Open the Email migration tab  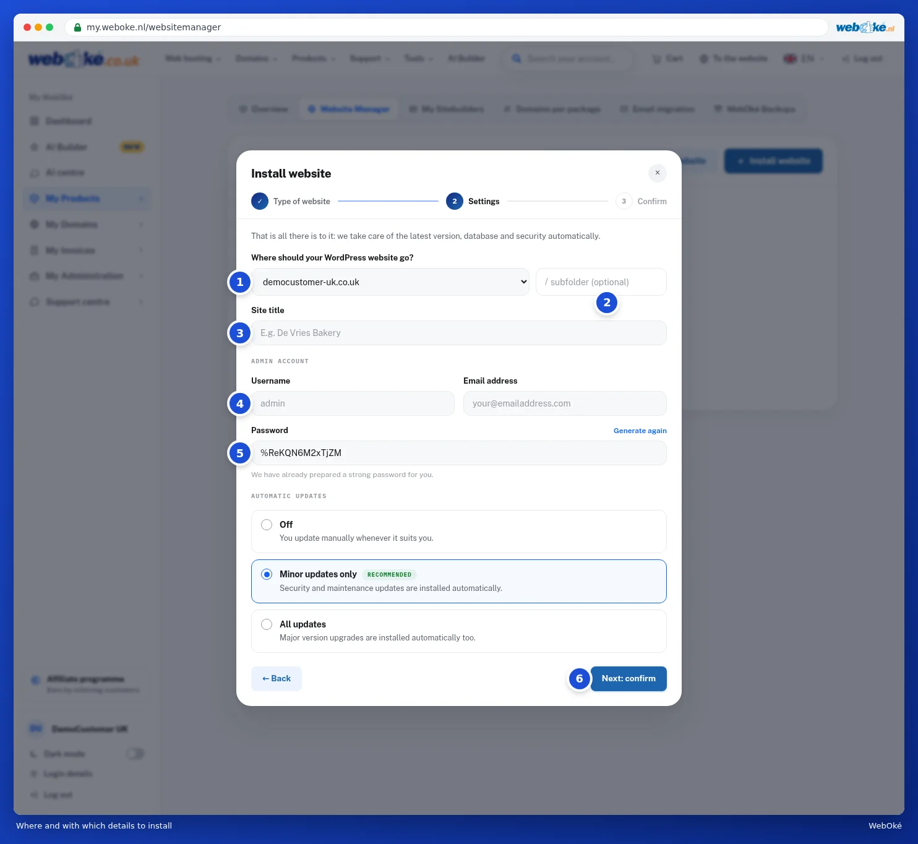tap(658, 109)
